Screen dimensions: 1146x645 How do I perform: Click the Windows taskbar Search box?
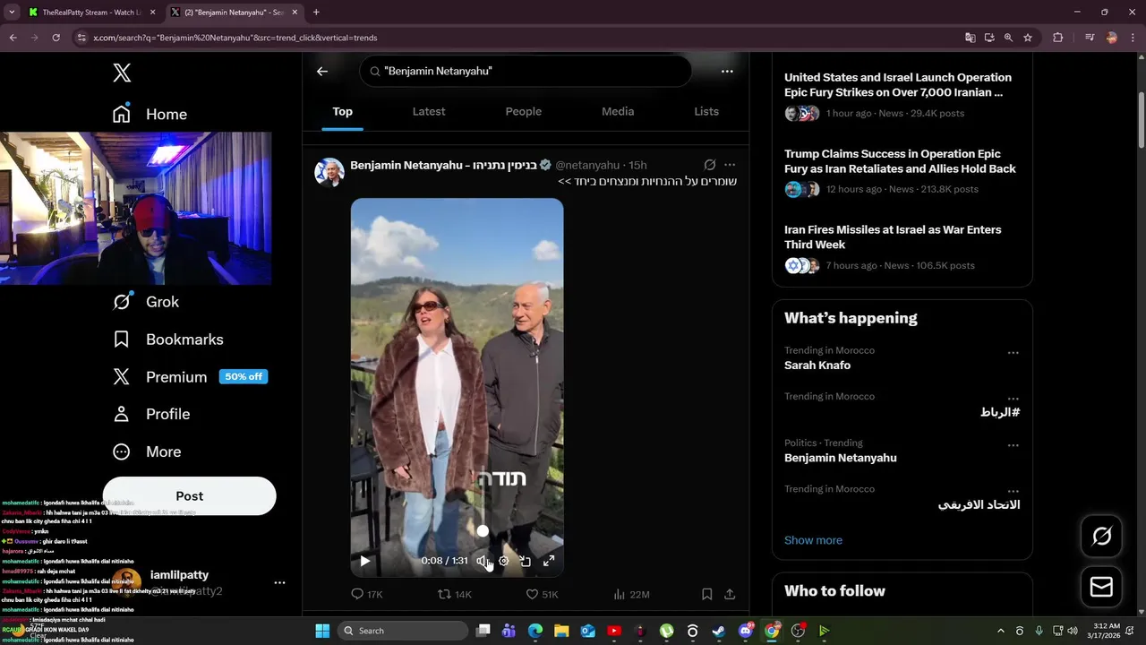(404, 631)
